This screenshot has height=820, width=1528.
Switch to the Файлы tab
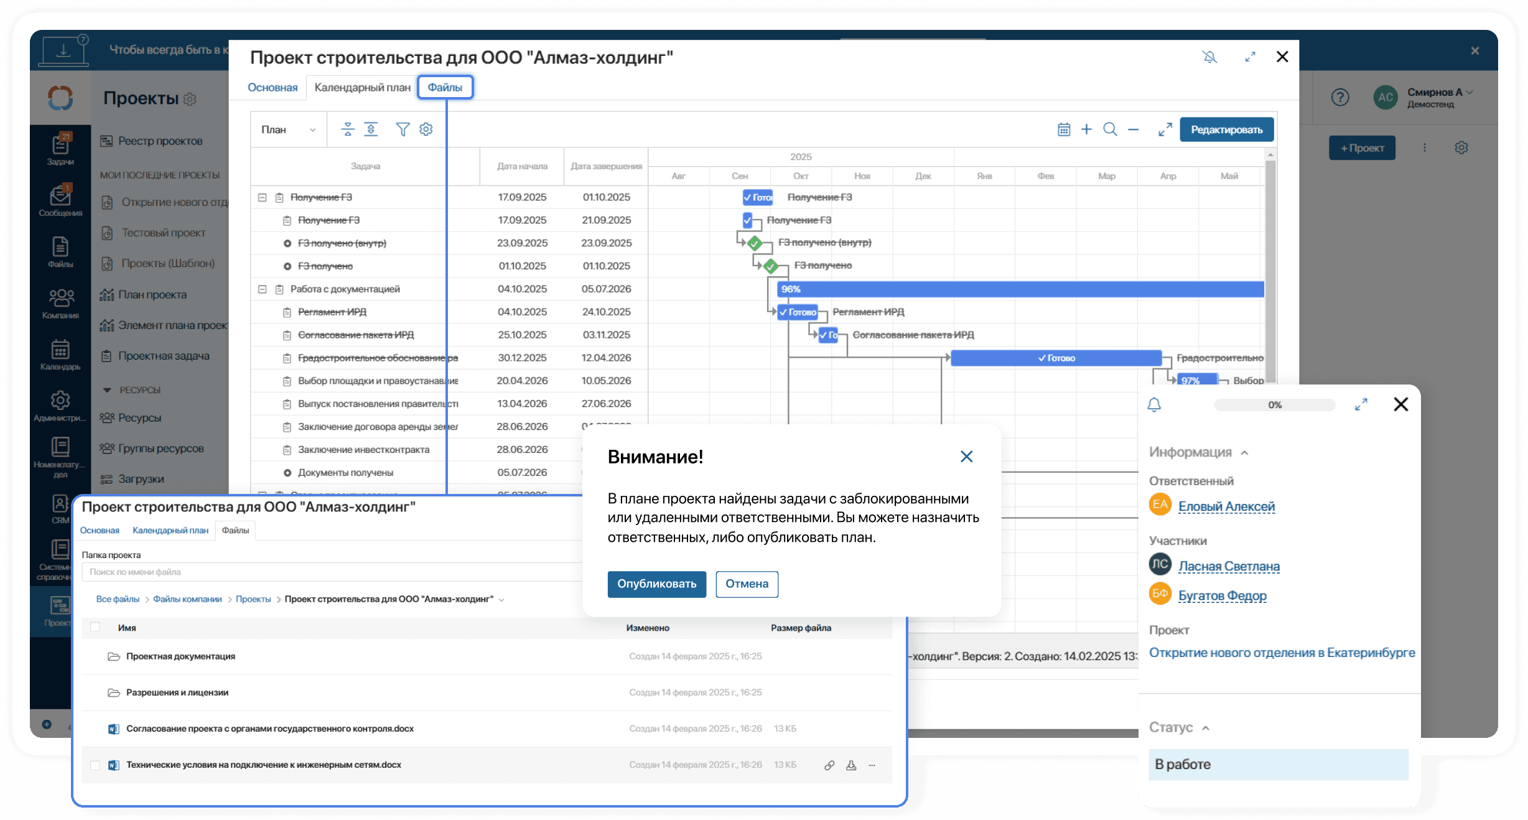click(x=445, y=87)
